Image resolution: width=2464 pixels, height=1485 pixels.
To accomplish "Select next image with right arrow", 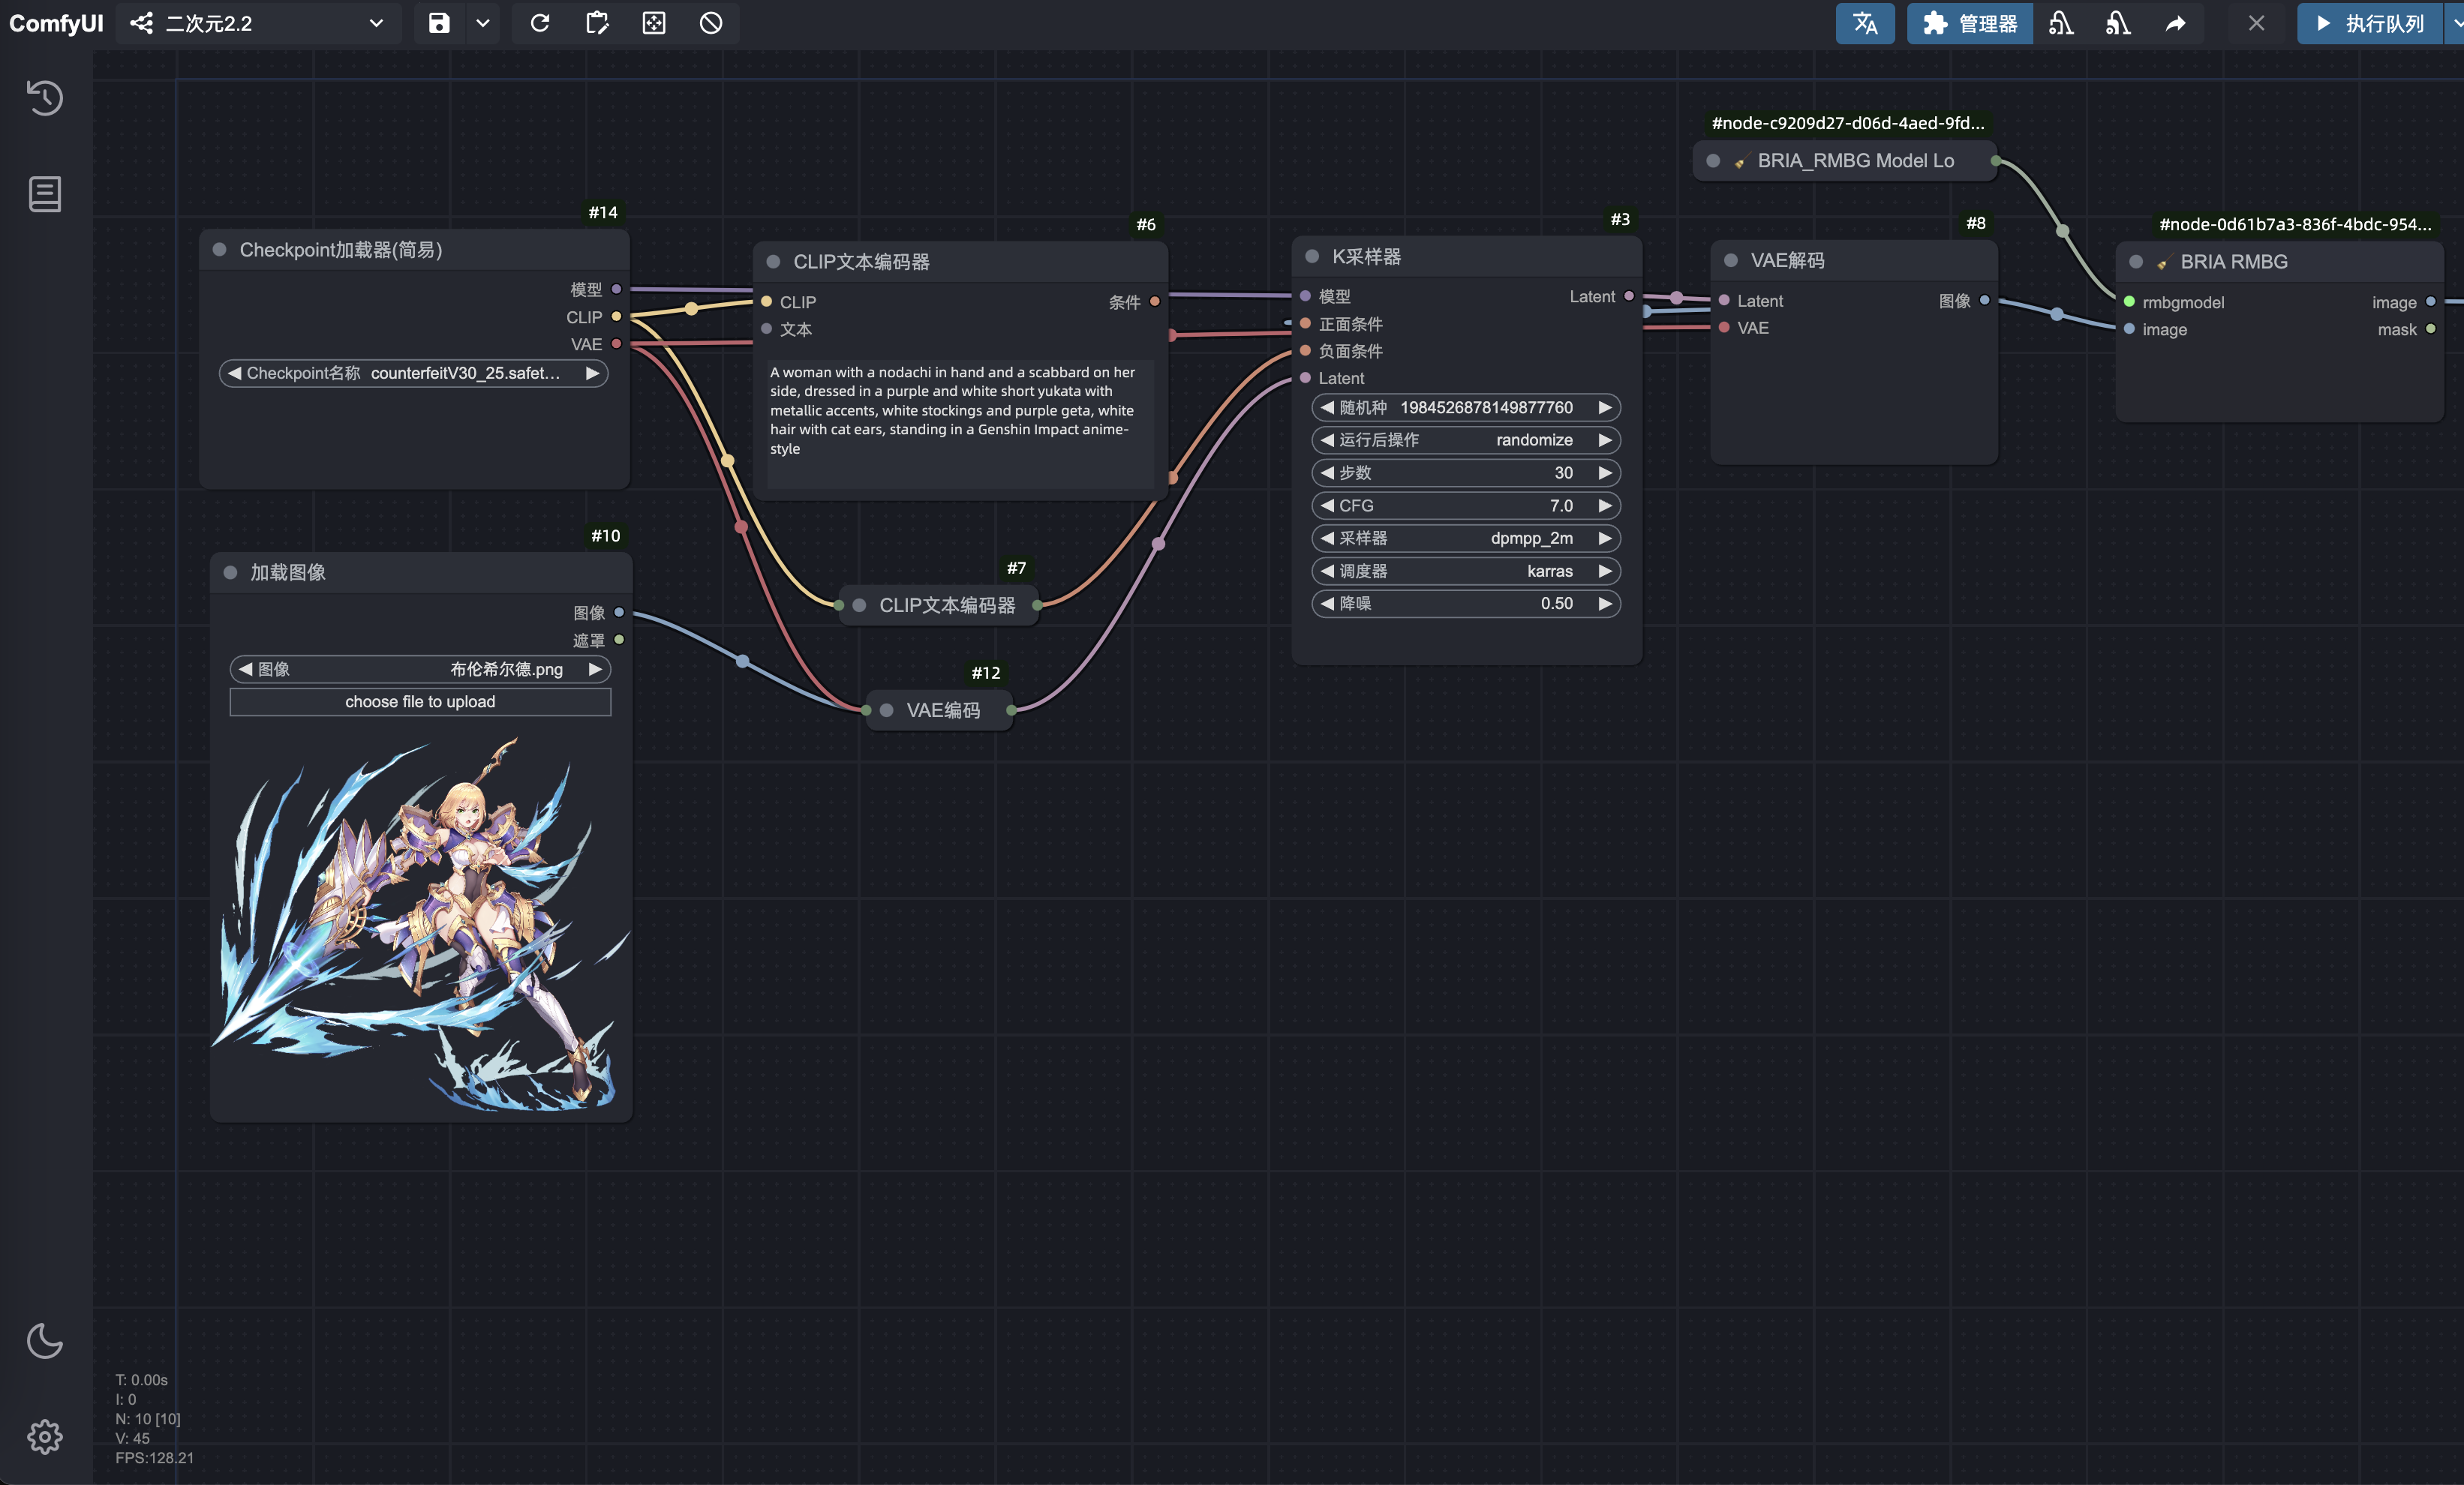I will pos(595,670).
